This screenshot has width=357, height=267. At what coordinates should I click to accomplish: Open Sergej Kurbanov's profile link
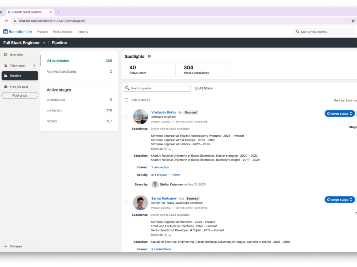pos(164,198)
